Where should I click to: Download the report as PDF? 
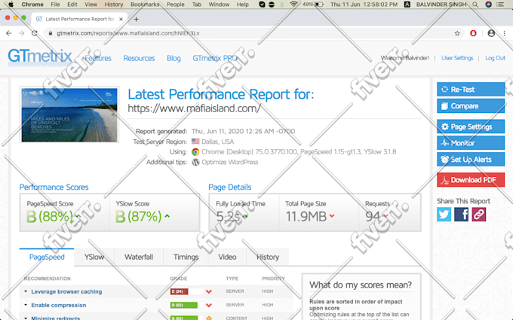coord(471,180)
